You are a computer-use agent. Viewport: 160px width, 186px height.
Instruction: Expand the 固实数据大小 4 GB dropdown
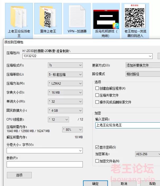[x=65, y=111]
